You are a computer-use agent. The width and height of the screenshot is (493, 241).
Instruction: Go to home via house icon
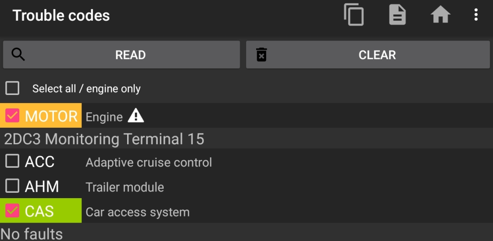(x=441, y=15)
